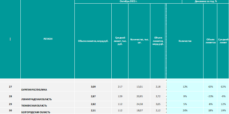Click the 12% quantity change for Бурятия
The image size is (229, 114).
pyautogui.click(x=185, y=87)
